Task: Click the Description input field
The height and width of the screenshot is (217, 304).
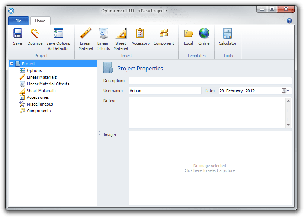Action: pyautogui.click(x=210, y=81)
